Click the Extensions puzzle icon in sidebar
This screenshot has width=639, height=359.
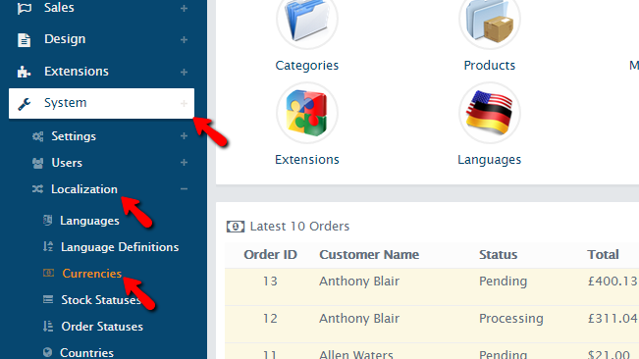point(24,72)
